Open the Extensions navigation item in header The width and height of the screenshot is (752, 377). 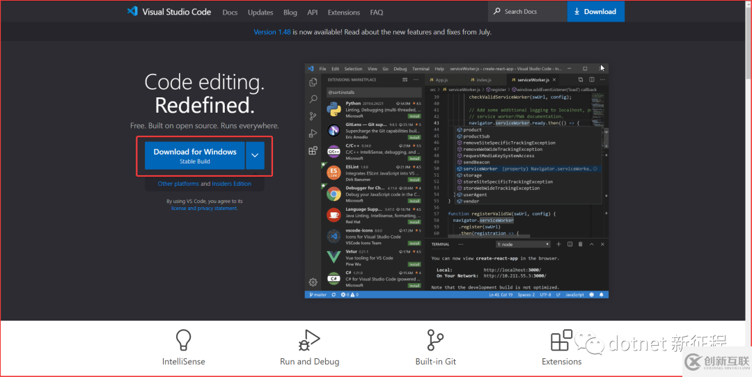click(x=344, y=13)
